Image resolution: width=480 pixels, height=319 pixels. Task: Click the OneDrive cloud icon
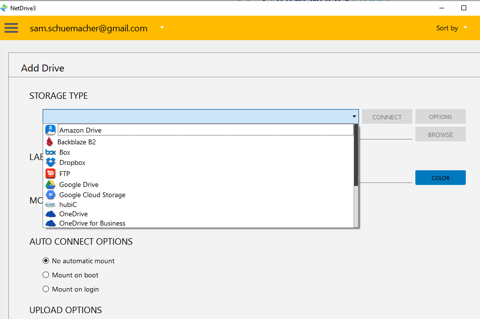pos(50,214)
